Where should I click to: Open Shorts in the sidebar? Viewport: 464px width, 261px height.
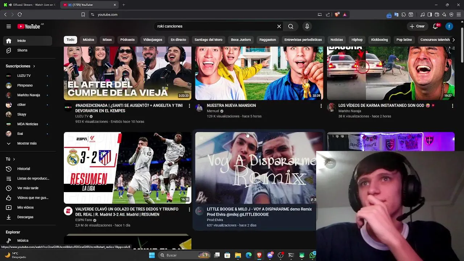(28, 50)
